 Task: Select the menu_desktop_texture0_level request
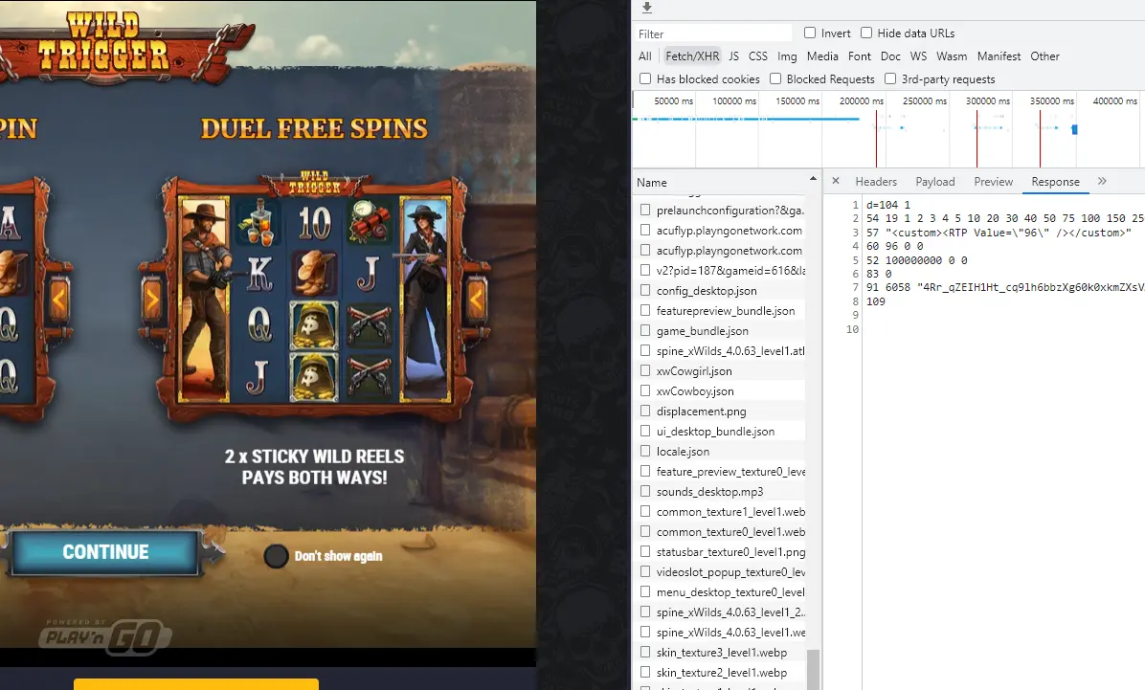730,592
